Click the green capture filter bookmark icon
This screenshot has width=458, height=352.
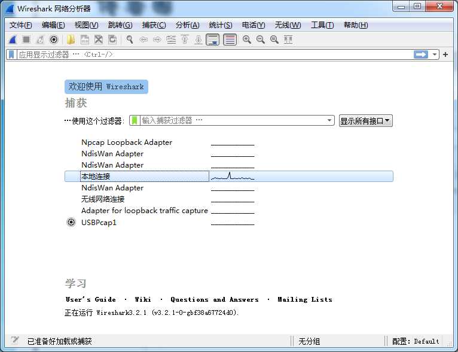coord(135,120)
